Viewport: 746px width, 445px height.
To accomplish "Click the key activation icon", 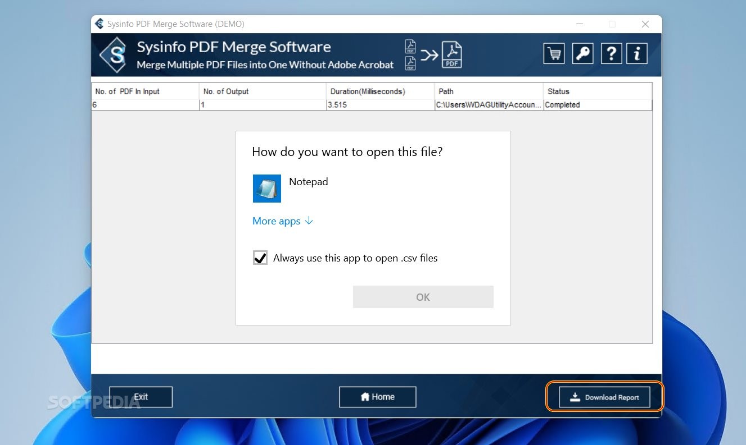I will (x=582, y=54).
